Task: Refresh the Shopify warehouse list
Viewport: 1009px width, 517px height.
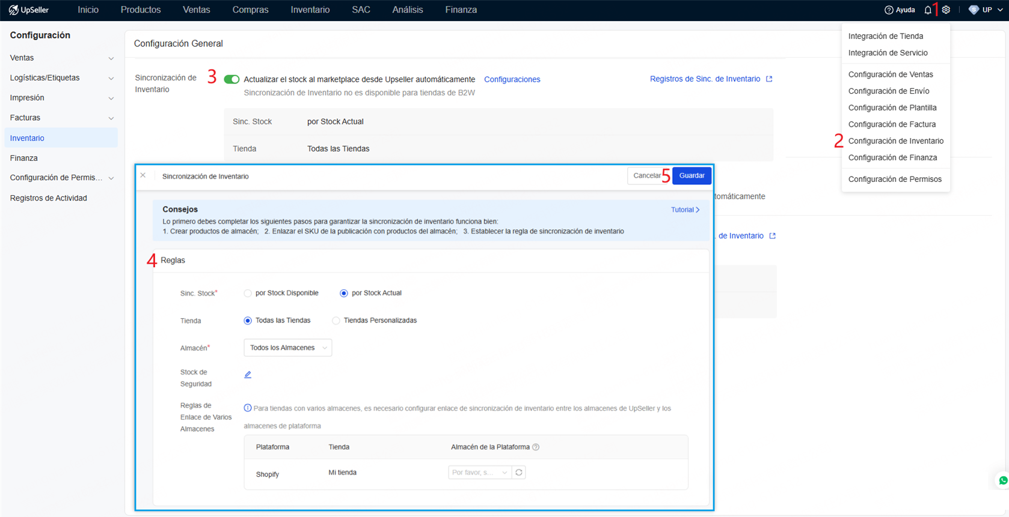Action: tap(519, 473)
